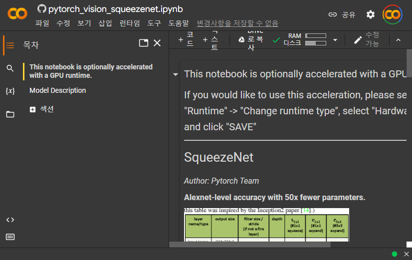Open the command palette icon in the sidebar

(x=10, y=237)
